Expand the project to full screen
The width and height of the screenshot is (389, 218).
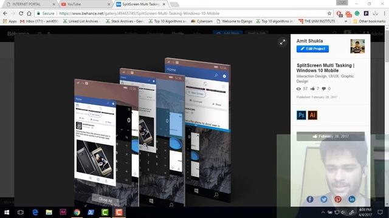pyautogui.click(x=283, y=42)
